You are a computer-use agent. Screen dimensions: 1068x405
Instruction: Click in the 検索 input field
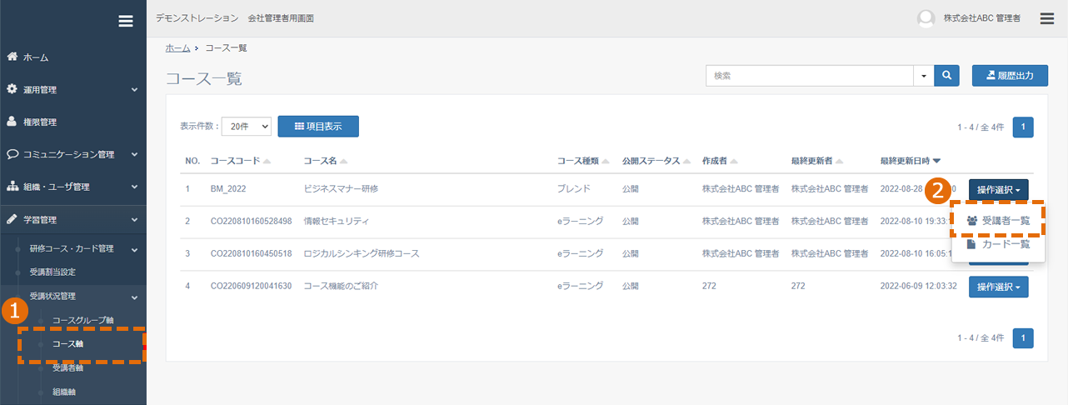coord(810,76)
